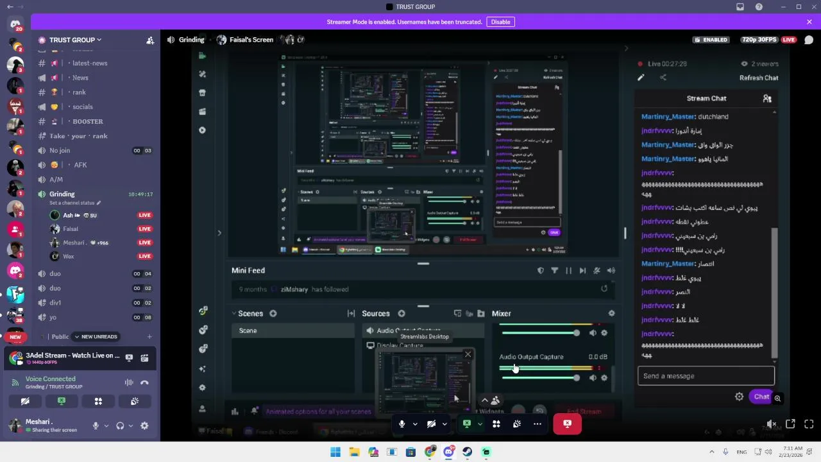Click Refresh Chat above Stream Chat

pos(759,78)
